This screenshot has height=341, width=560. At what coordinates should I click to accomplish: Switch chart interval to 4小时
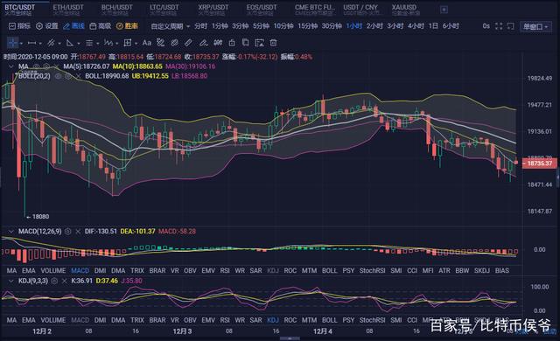416,26
